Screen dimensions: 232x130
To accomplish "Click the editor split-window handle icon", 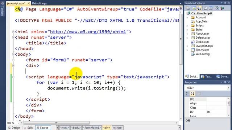I will [x=181, y=8].
